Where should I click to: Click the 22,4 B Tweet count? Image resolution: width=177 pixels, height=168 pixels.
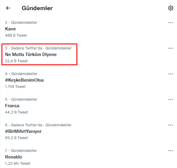16,61
